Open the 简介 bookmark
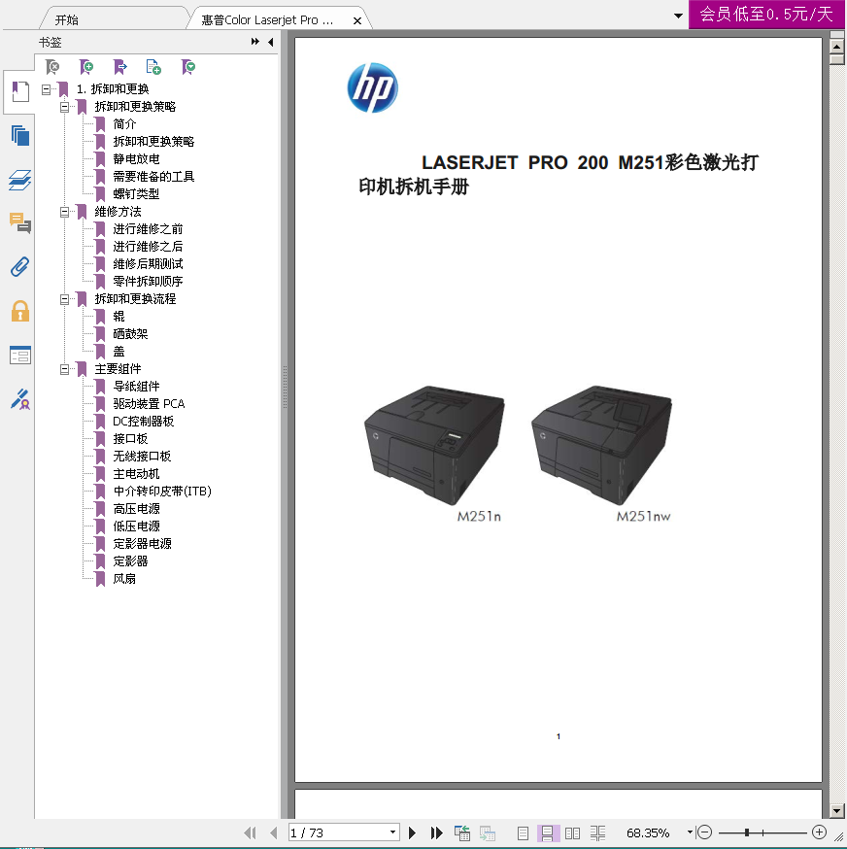847x849 pixels. tap(124, 124)
